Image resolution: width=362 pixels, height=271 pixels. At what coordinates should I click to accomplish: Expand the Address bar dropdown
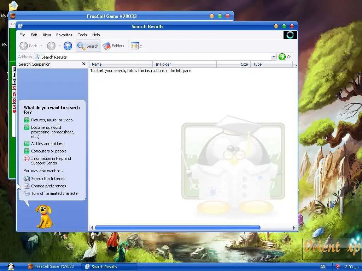tap(274, 57)
